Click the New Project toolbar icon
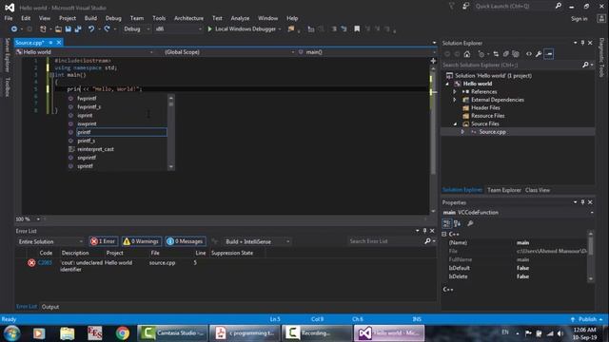 (x=43, y=29)
